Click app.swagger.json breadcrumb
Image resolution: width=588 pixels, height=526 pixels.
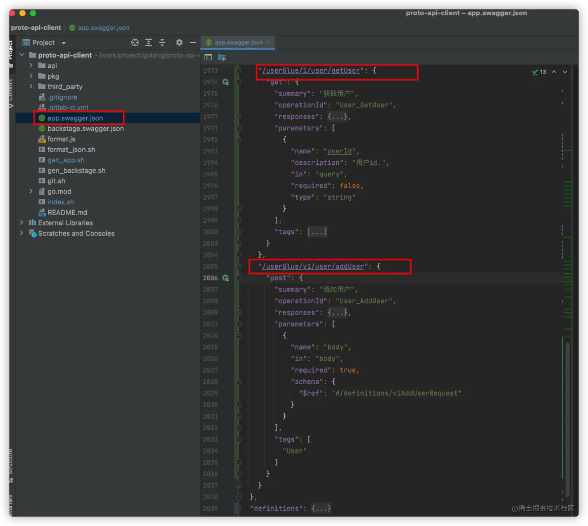pos(99,28)
